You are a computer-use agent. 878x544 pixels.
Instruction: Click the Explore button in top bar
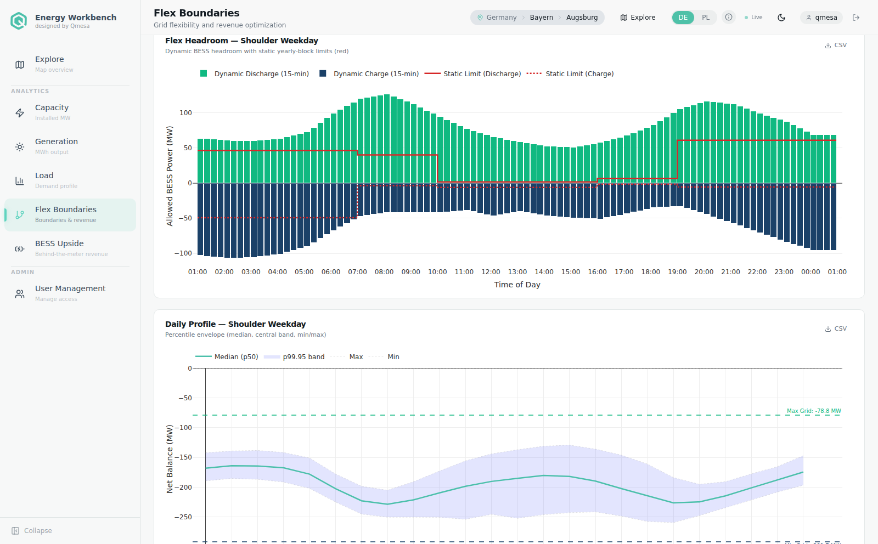click(638, 18)
